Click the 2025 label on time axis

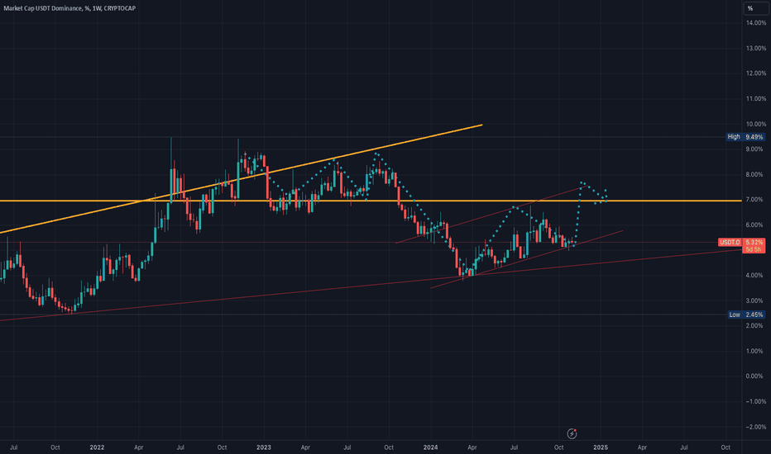601,447
